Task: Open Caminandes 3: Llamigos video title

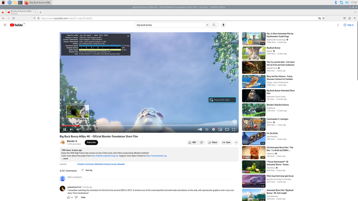Action: 277,119
